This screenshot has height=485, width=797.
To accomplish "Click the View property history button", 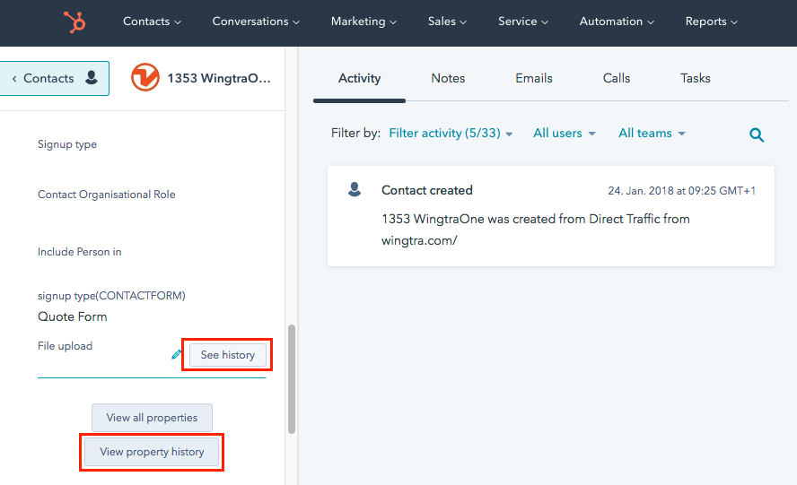I will pos(152,452).
